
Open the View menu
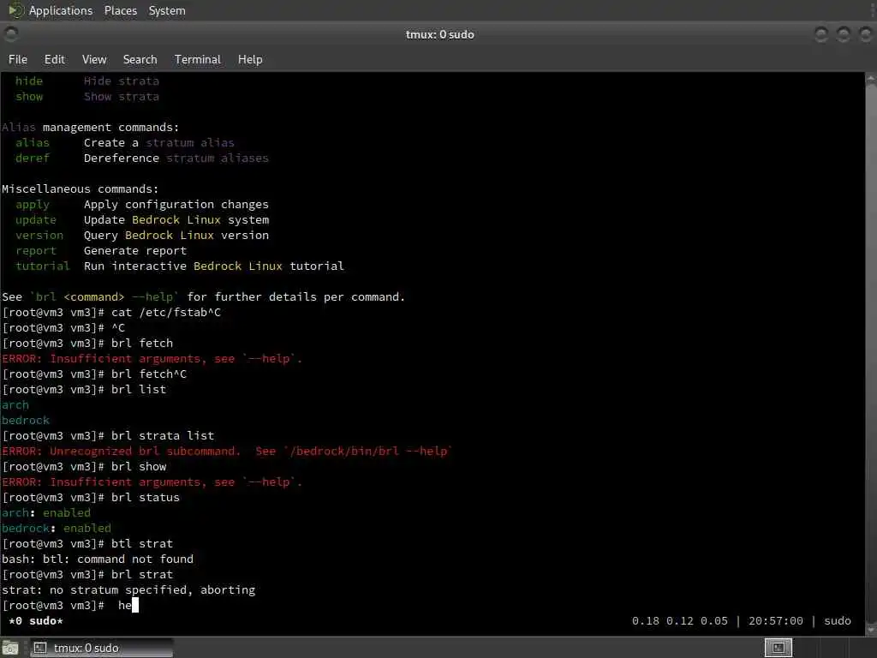tap(94, 59)
